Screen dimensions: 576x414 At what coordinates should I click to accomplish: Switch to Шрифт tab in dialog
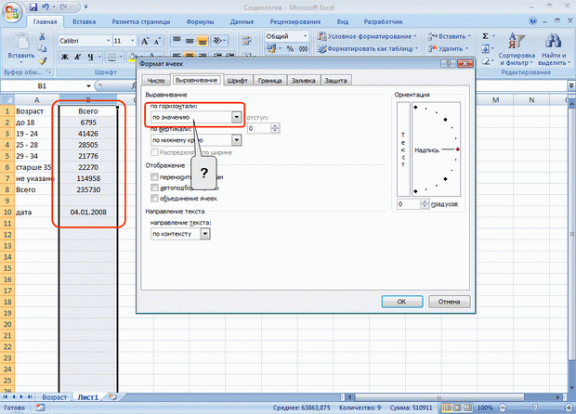coord(237,81)
